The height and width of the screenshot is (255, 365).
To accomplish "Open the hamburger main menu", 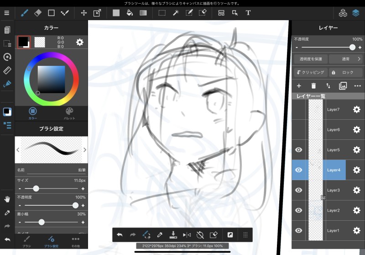I will click(7, 13).
